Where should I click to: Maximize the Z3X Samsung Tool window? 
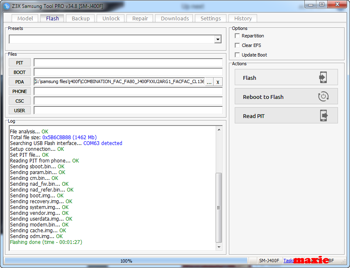click(x=322, y=5)
